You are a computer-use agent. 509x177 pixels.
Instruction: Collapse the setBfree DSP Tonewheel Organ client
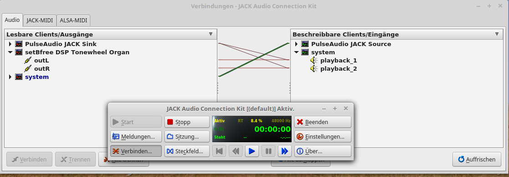(10, 52)
